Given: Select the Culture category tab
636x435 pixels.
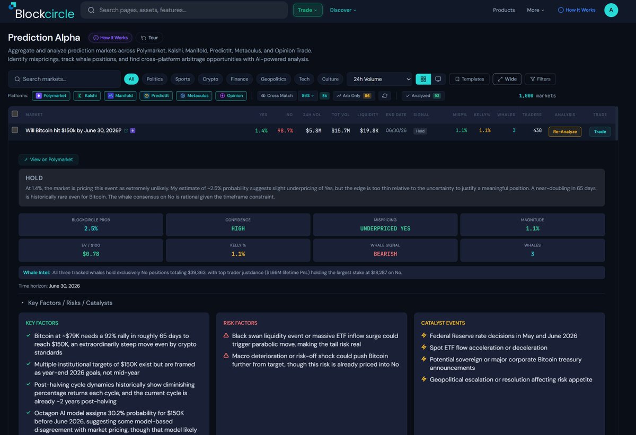Looking at the screenshot, I should pos(330,79).
